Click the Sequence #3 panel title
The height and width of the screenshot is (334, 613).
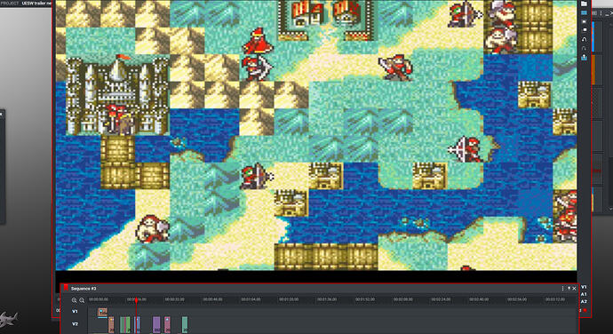84,289
